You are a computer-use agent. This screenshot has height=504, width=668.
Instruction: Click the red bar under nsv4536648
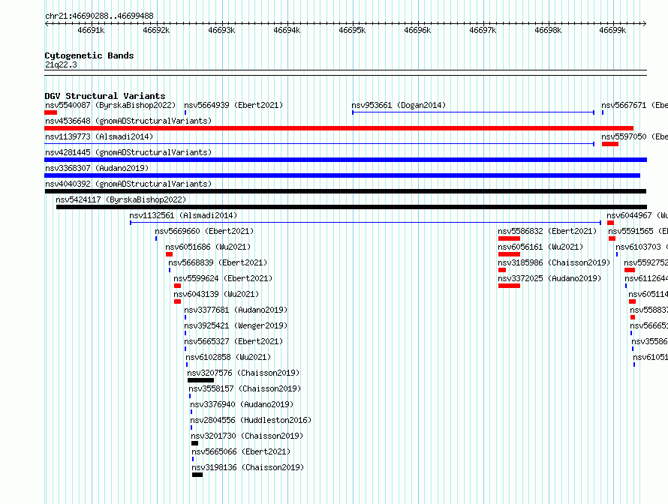pos(339,128)
